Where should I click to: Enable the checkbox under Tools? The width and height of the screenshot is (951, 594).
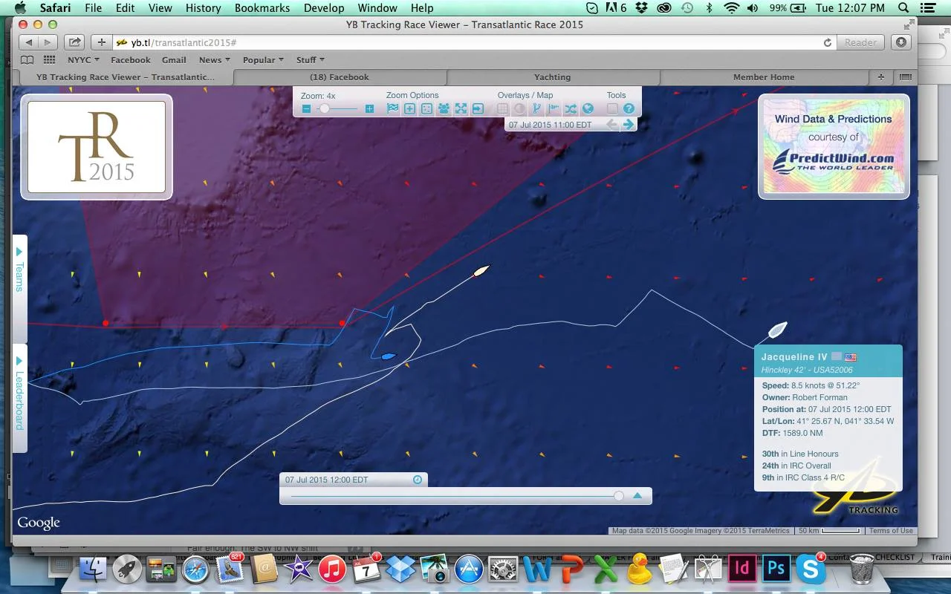[613, 108]
